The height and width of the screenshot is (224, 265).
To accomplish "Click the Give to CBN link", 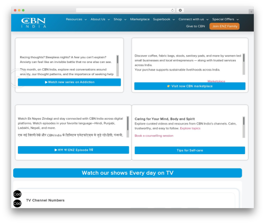I will (x=196, y=26).
